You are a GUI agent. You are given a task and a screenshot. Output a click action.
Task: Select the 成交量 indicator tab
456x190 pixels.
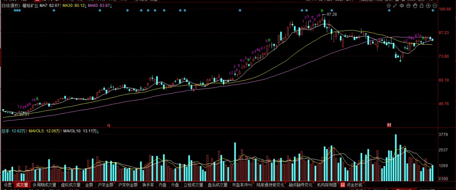pos(22,185)
